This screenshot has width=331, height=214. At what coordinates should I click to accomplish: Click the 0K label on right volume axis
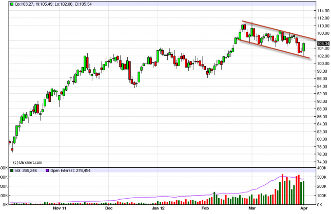320,205
